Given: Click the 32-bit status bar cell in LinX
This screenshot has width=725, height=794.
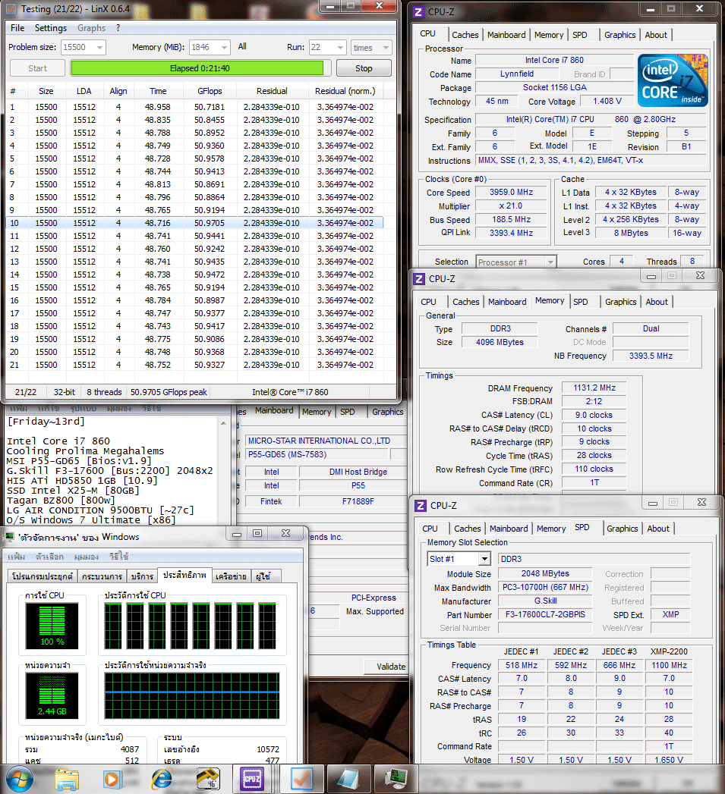Looking at the screenshot, I should [64, 392].
